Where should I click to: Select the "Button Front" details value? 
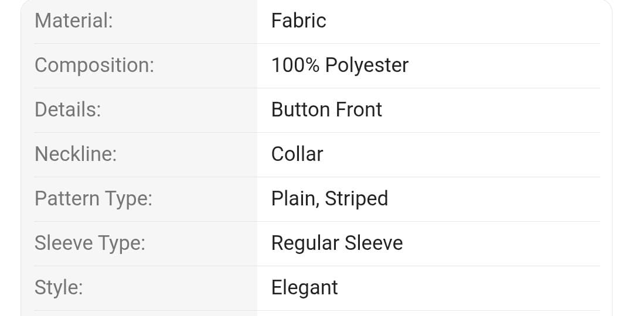click(326, 110)
